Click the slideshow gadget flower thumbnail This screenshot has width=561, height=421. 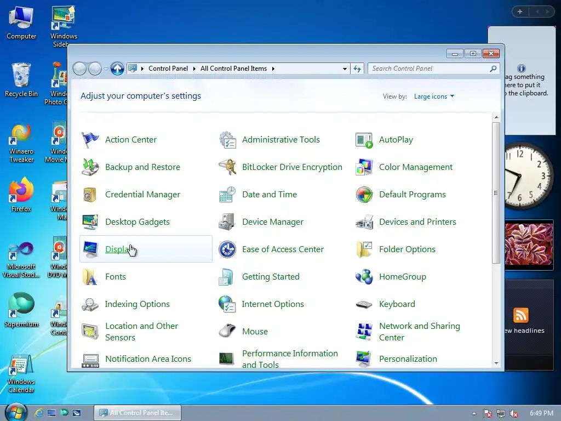(x=529, y=244)
